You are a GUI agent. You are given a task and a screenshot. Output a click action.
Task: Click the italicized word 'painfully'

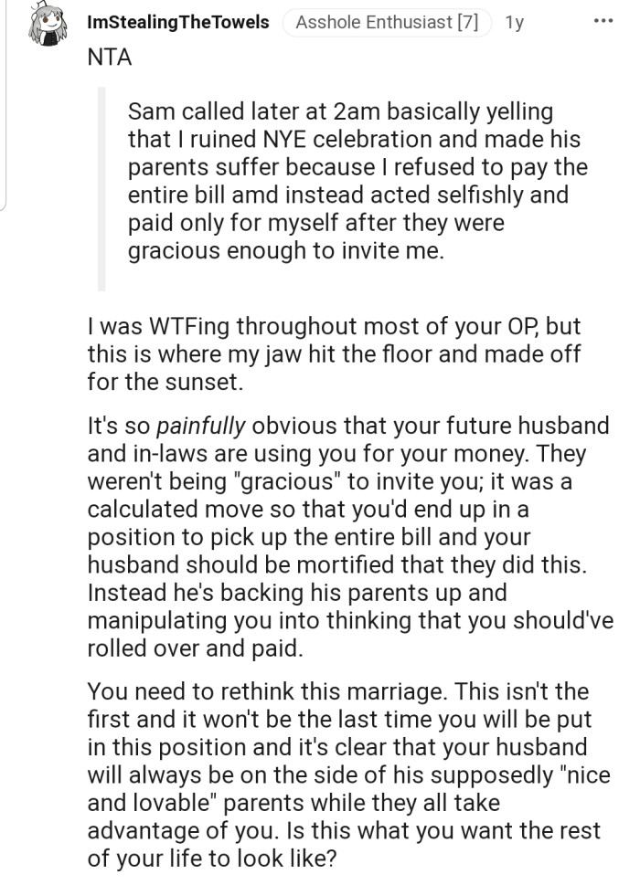click(x=202, y=426)
